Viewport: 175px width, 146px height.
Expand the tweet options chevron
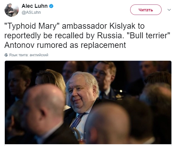click(169, 10)
